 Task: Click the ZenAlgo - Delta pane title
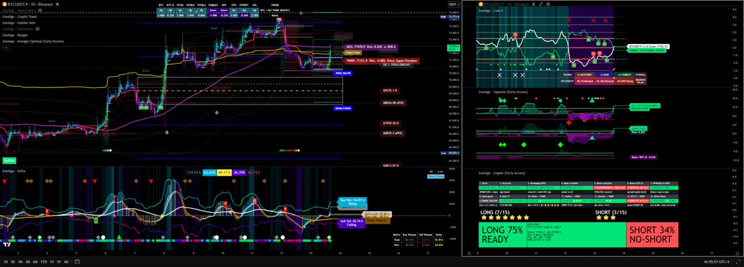[14, 170]
